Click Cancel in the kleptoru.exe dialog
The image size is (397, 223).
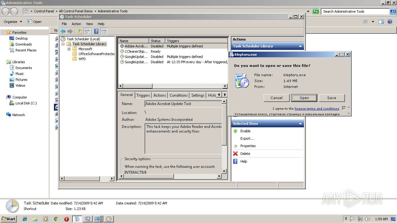point(276,98)
